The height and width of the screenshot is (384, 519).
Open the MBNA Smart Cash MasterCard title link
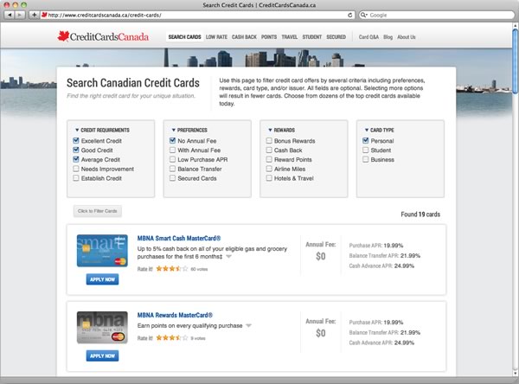tap(179, 238)
